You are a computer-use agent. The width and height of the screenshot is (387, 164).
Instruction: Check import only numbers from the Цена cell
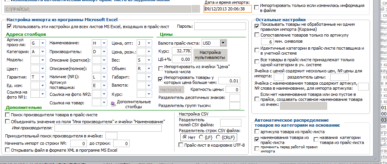point(160,69)
